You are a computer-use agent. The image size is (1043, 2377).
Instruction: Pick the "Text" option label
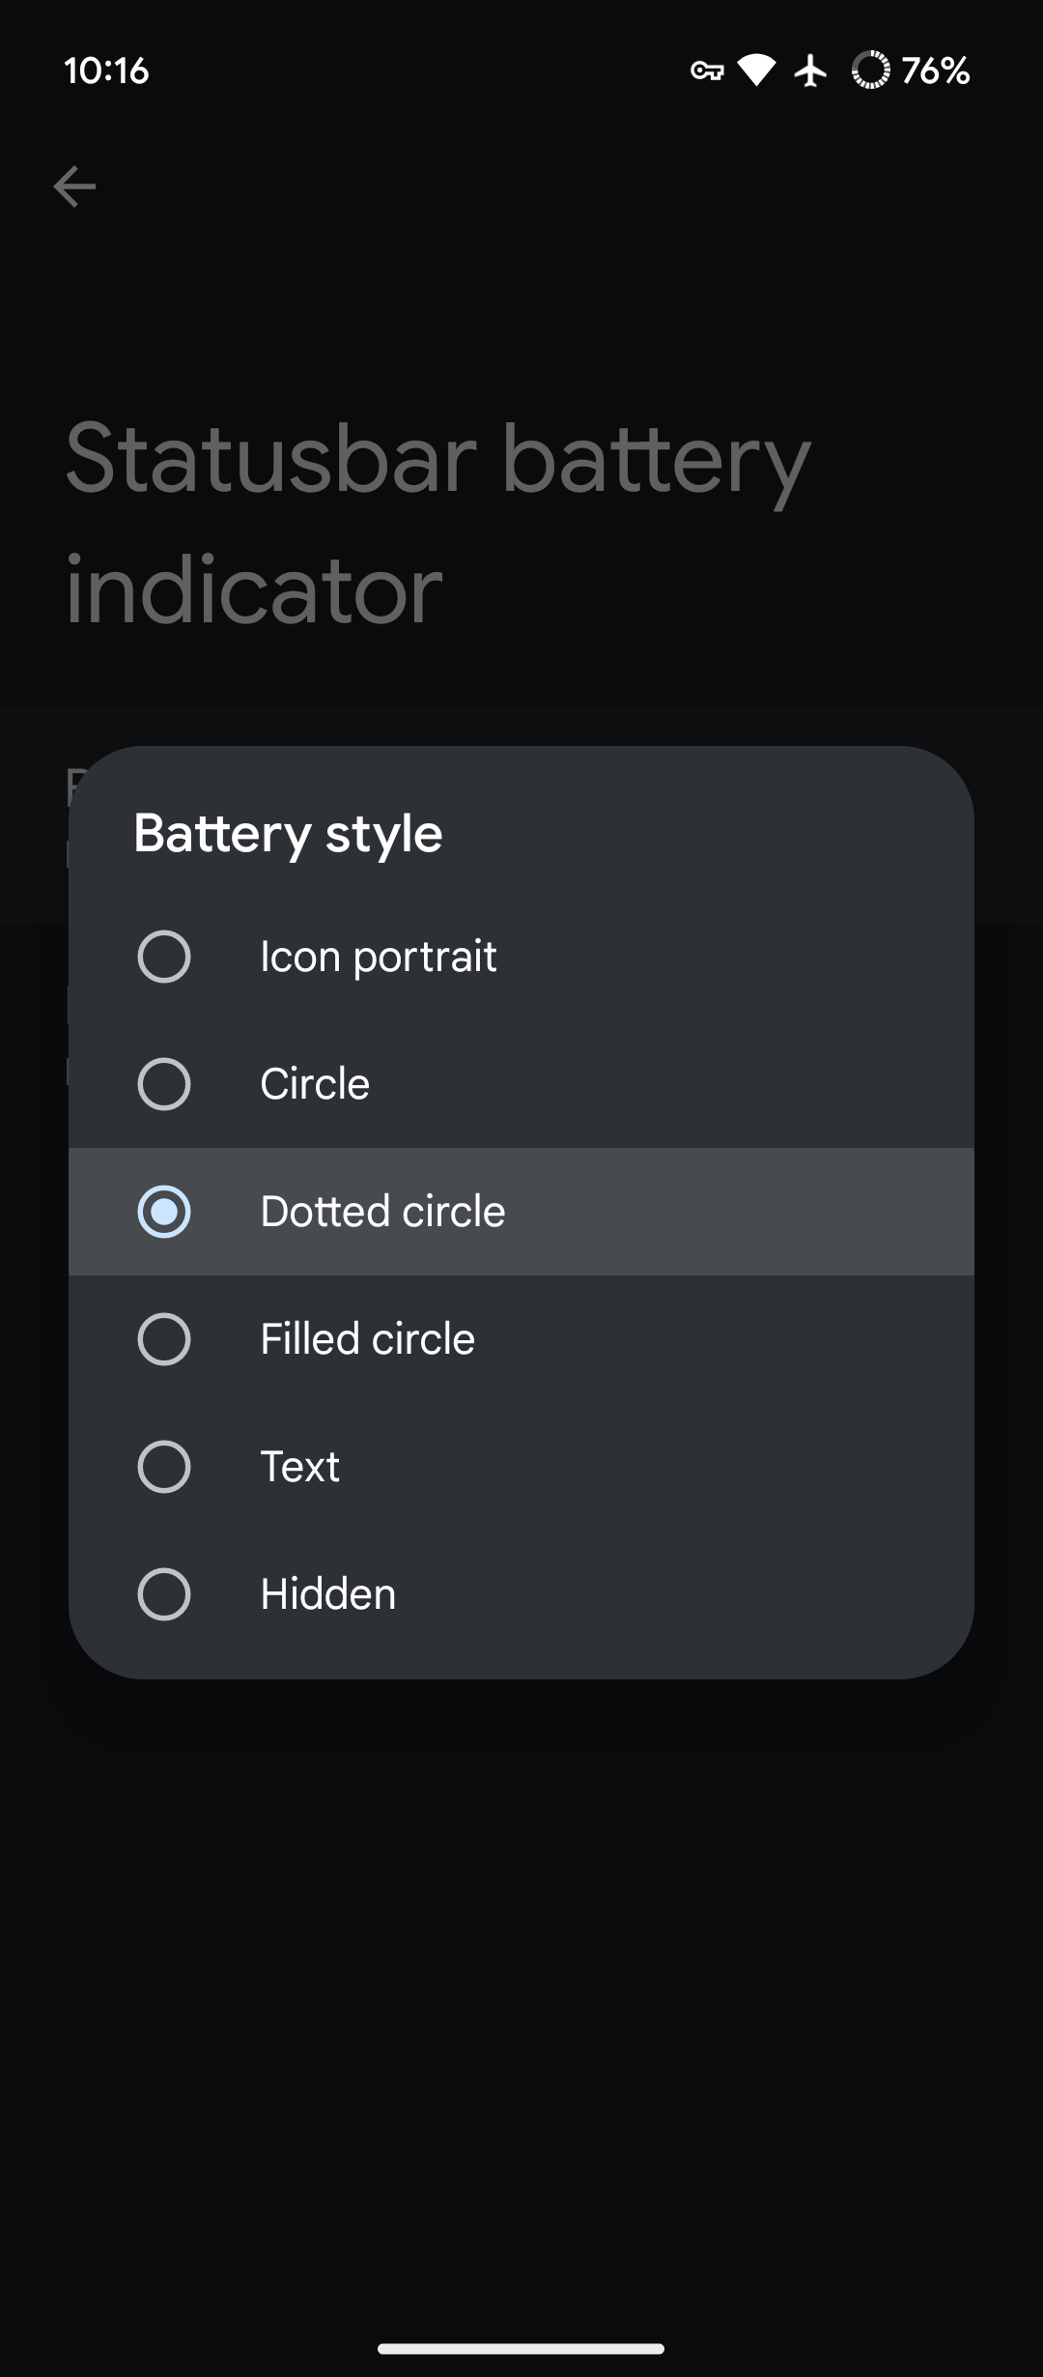[x=300, y=1467]
